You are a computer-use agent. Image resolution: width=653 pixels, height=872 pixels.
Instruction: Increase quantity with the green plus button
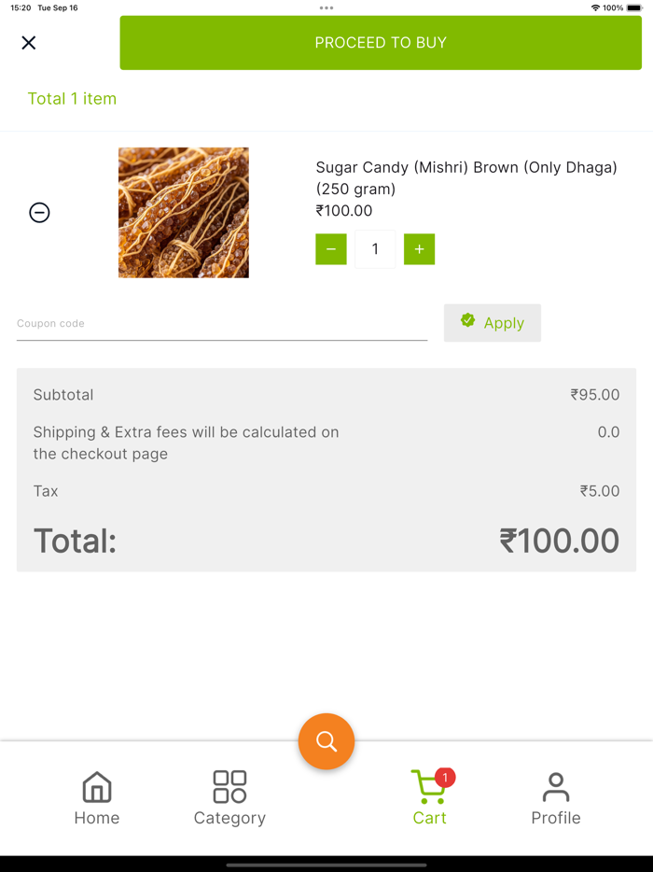419,249
